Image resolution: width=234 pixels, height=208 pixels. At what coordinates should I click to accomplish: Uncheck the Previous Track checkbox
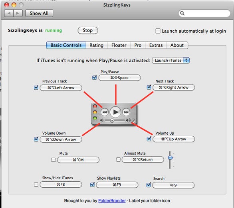(x=36, y=87)
